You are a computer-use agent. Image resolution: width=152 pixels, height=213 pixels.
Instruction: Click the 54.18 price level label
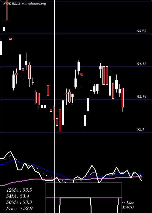point(142,64)
